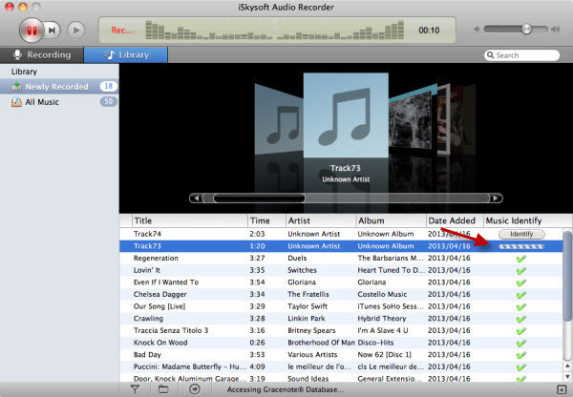Toggle the panel icon at bottom-right corner

click(561, 389)
